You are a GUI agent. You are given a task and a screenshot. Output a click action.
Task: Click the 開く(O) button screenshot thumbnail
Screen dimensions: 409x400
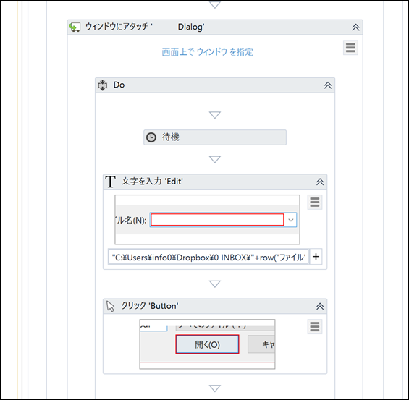tap(207, 344)
